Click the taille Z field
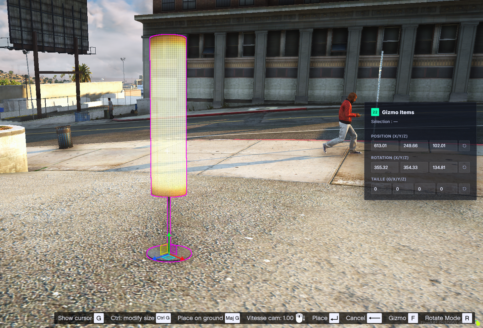 coord(447,189)
